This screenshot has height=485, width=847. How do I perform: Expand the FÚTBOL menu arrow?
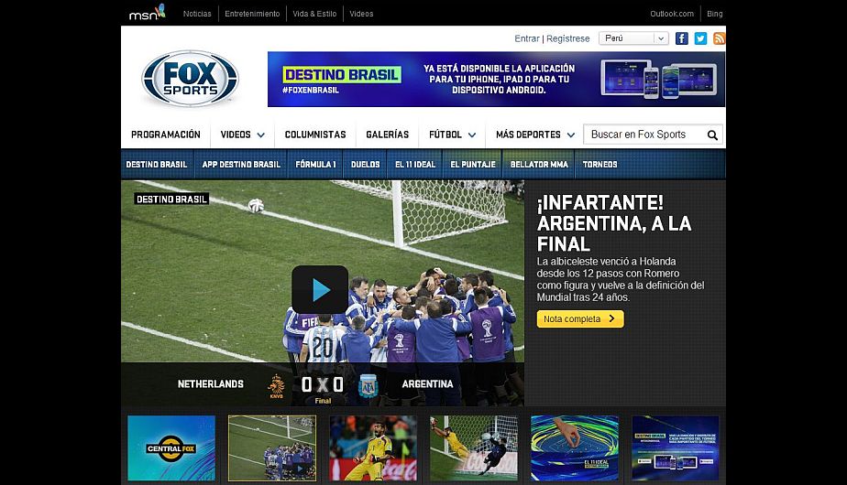(x=472, y=135)
